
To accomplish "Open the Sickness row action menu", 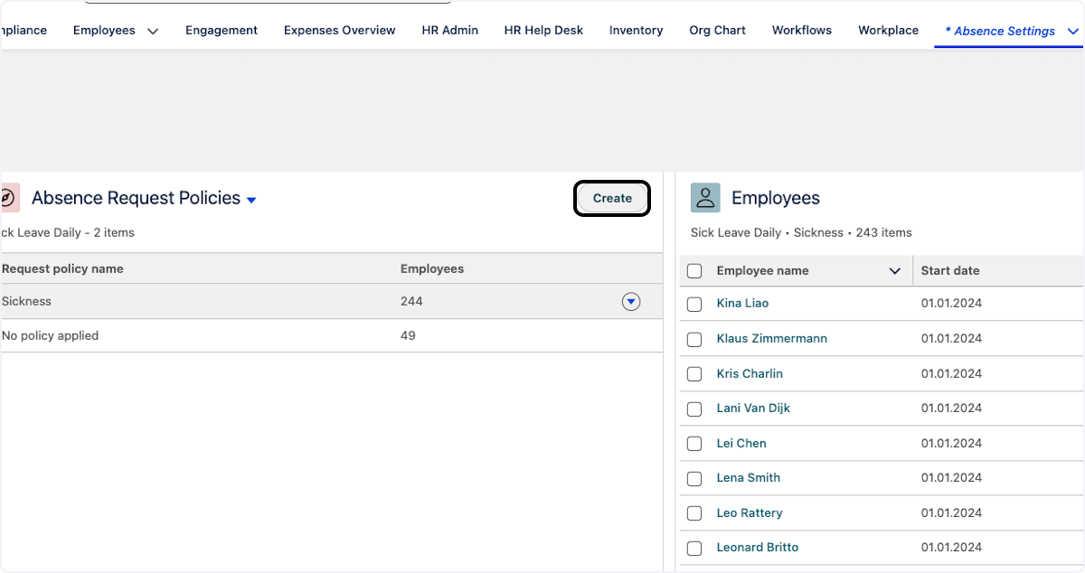I will [x=631, y=302].
